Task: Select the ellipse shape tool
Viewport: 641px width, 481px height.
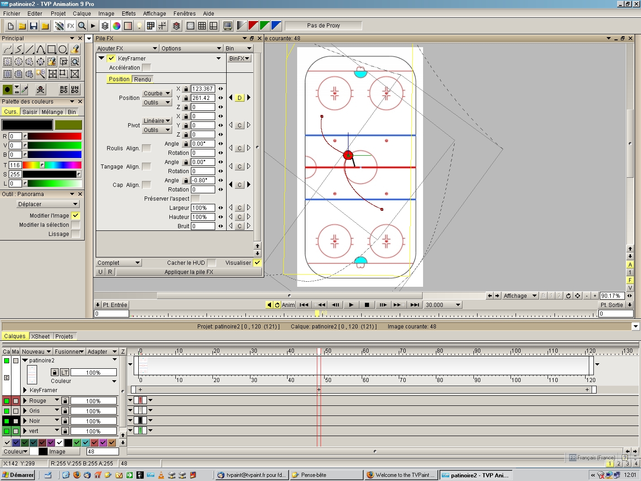Action: pyautogui.click(x=63, y=49)
